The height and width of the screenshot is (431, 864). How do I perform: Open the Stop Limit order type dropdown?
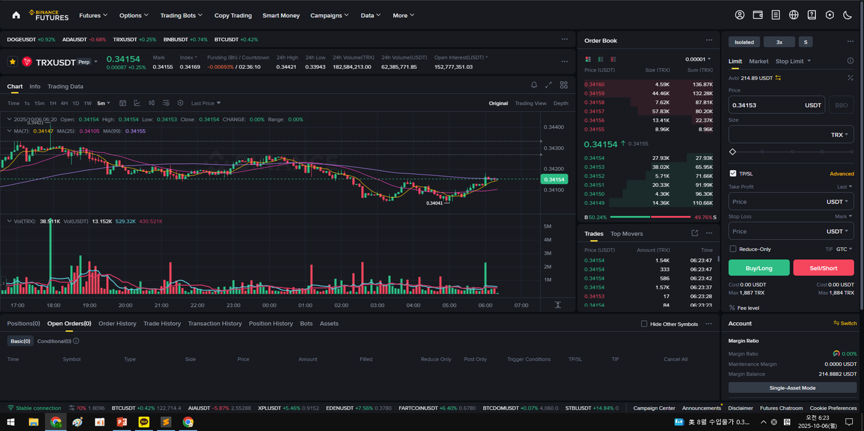793,61
